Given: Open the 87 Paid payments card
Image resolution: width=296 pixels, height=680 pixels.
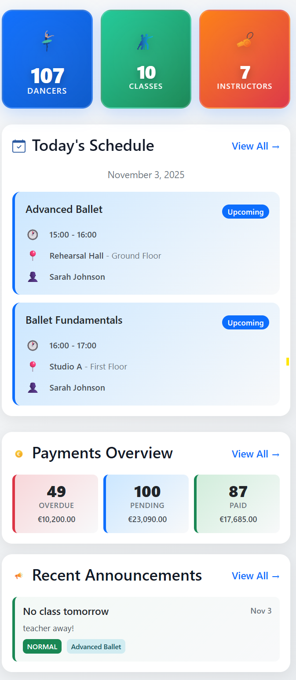Looking at the screenshot, I should [238, 504].
